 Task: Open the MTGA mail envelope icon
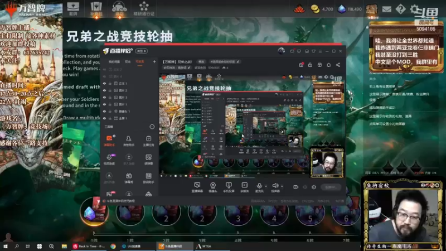[x=386, y=9]
